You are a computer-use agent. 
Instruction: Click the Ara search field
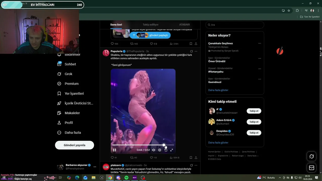pyautogui.click(x=235, y=25)
